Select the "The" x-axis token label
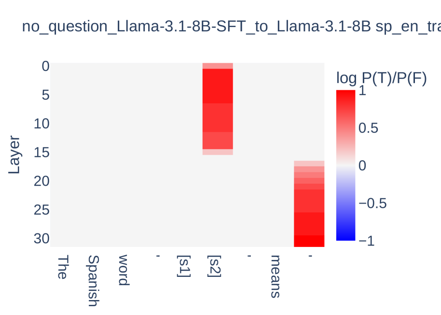Viewport: 441px width, 315px height. coord(62,267)
